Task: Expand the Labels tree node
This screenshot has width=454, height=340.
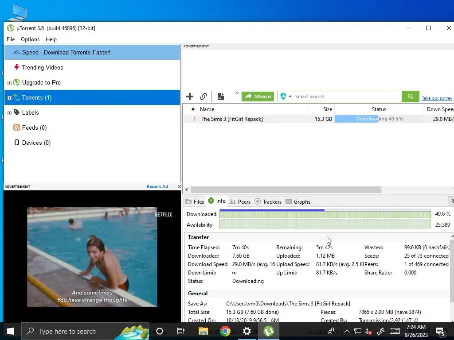Action: pyautogui.click(x=9, y=113)
